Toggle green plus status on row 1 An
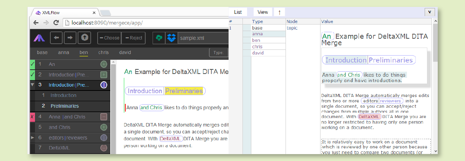 click(104, 64)
